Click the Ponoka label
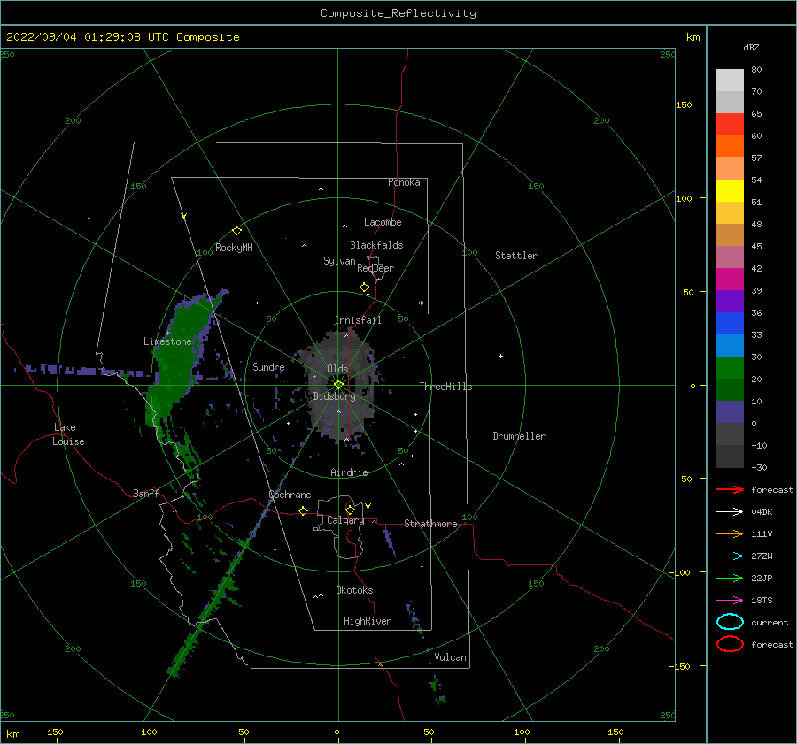Viewport: 797px width, 744px height. click(x=404, y=182)
